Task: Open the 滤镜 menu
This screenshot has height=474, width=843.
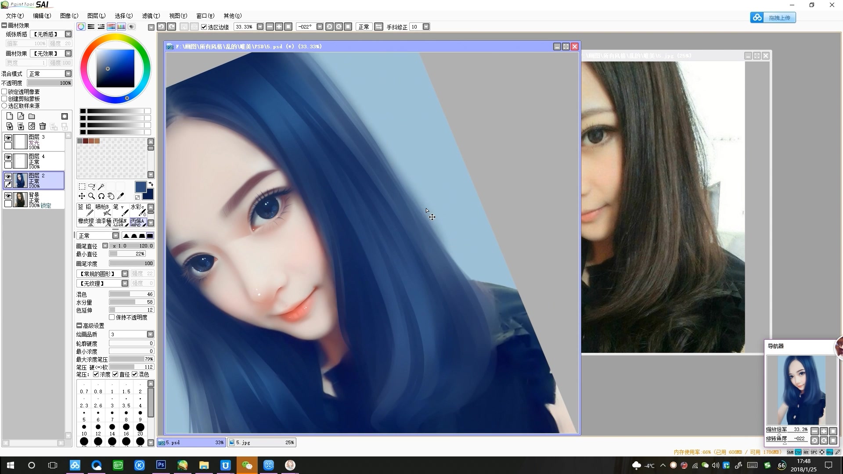Action: click(150, 16)
